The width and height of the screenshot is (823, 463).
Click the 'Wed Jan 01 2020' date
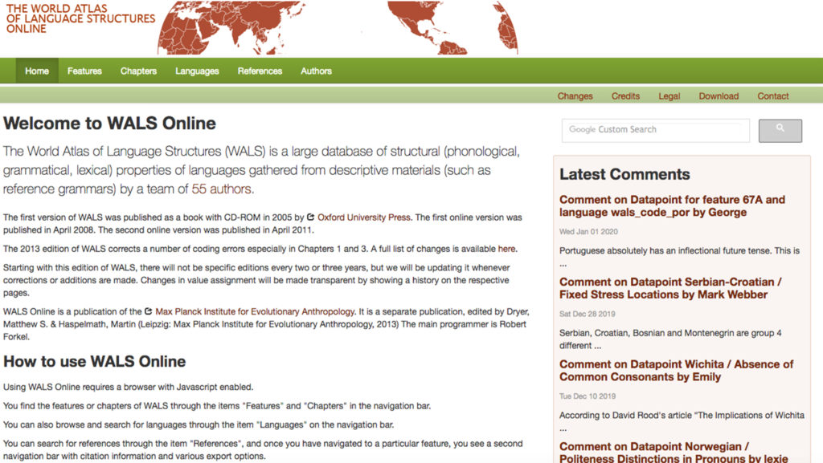588,231
